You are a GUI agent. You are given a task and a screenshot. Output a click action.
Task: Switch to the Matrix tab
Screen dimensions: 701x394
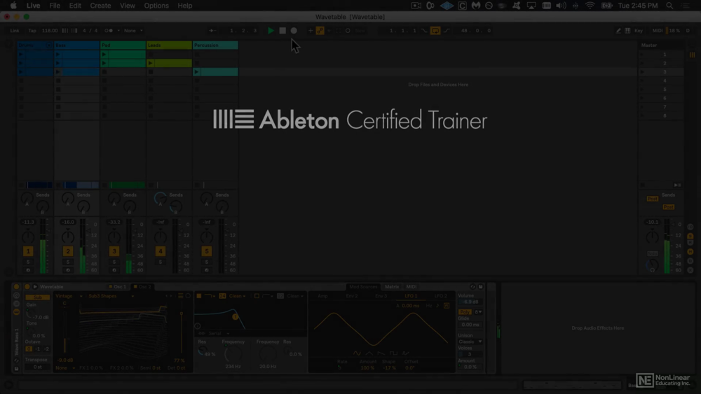[392, 286]
